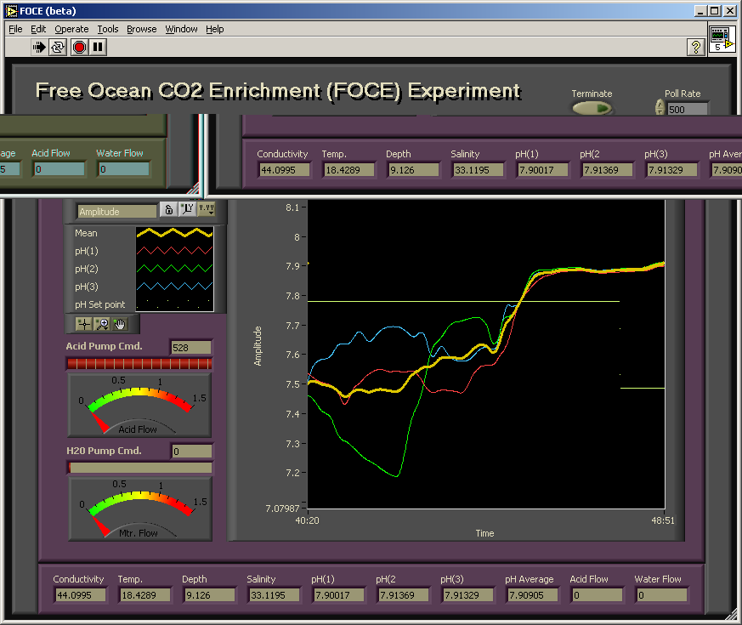Click the Acid Flow gauge
The height and width of the screenshot is (625, 742).
[139, 406]
